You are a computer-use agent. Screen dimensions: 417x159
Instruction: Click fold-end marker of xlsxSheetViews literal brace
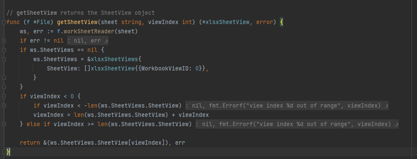[x=4, y=78]
